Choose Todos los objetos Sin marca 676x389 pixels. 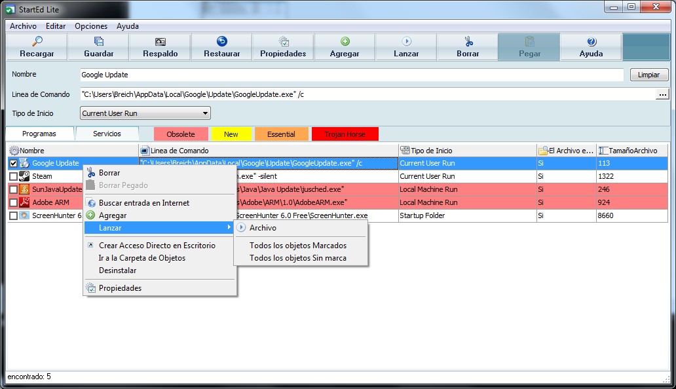[301, 258]
